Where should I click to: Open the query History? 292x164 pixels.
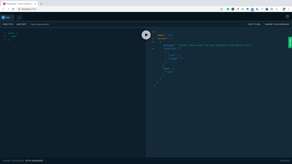pos(22,24)
